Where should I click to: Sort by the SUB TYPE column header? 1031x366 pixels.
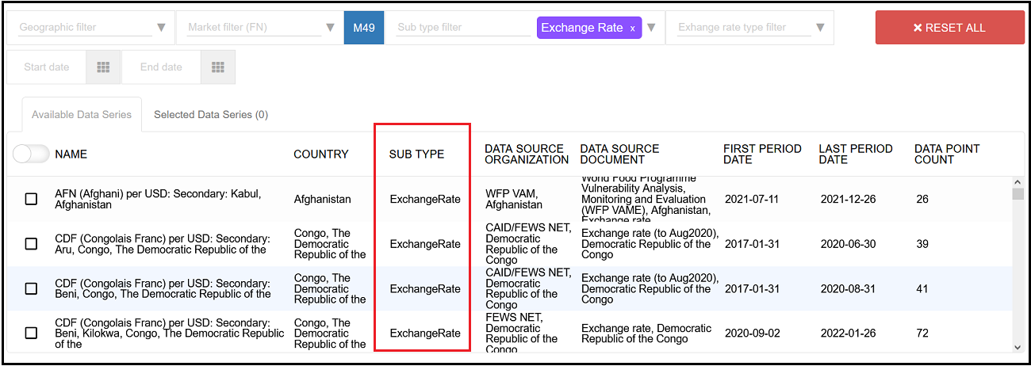(x=416, y=154)
